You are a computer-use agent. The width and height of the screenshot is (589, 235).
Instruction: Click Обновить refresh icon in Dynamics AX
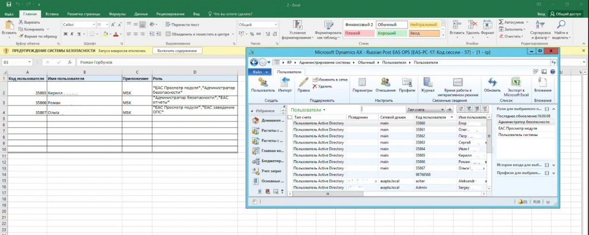pyautogui.click(x=492, y=83)
